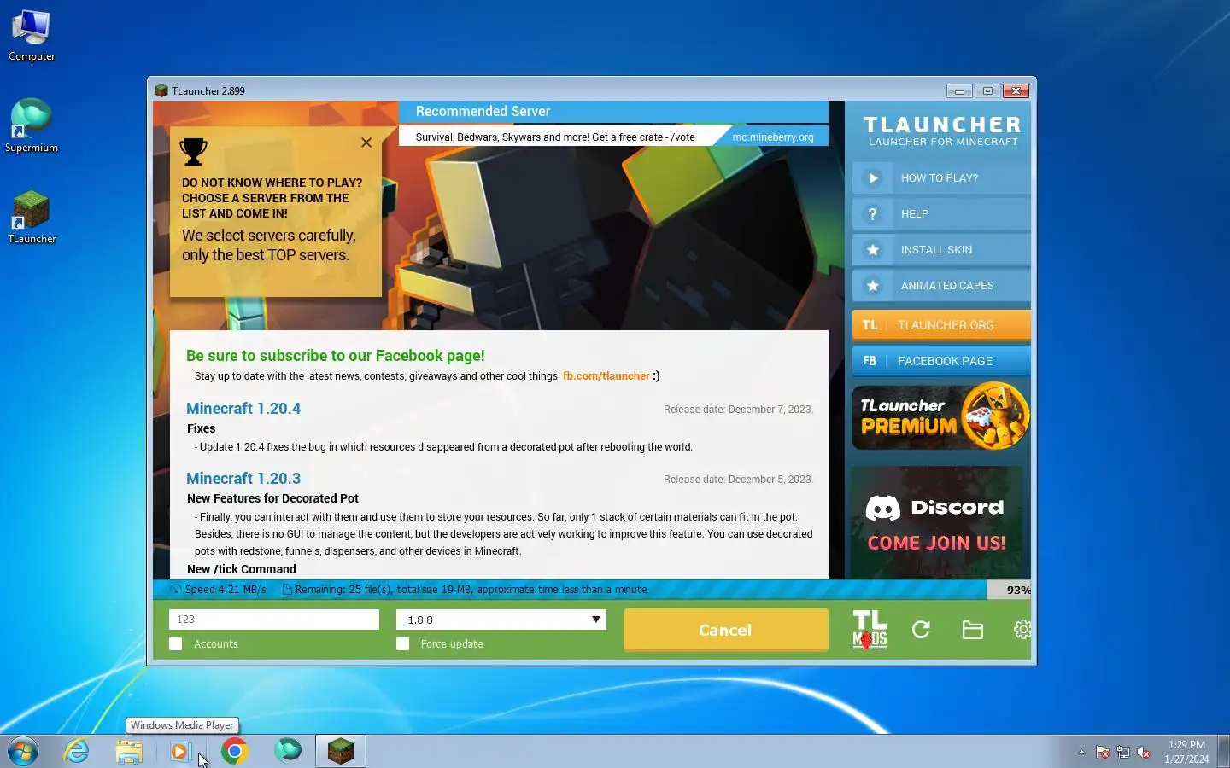Click the TL badge on TLauncher.org
1230x768 pixels.
(x=870, y=325)
